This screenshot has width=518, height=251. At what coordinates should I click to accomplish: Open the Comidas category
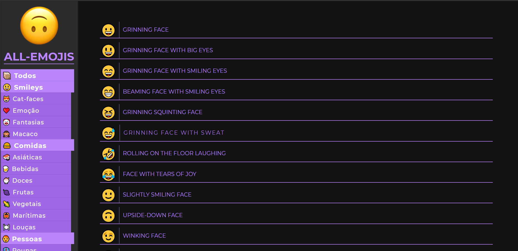30,145
